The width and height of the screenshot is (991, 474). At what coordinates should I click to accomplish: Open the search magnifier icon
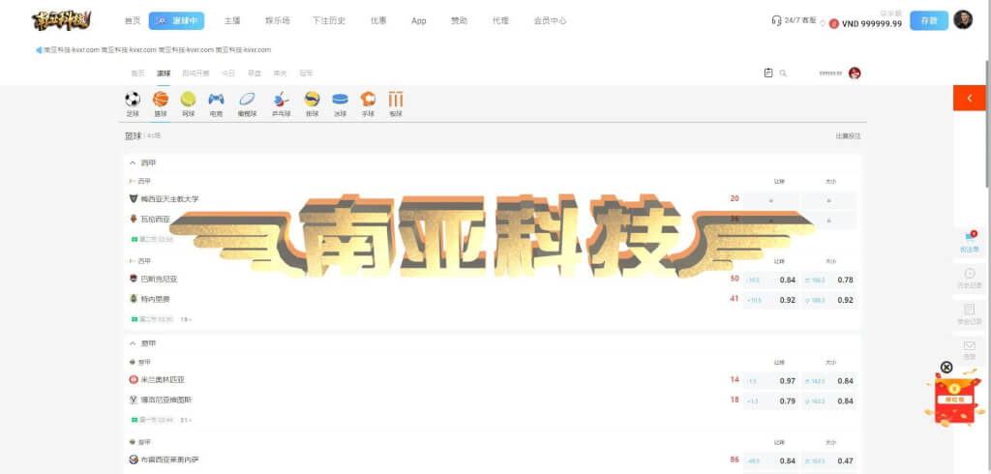click(x=783, y=74)
